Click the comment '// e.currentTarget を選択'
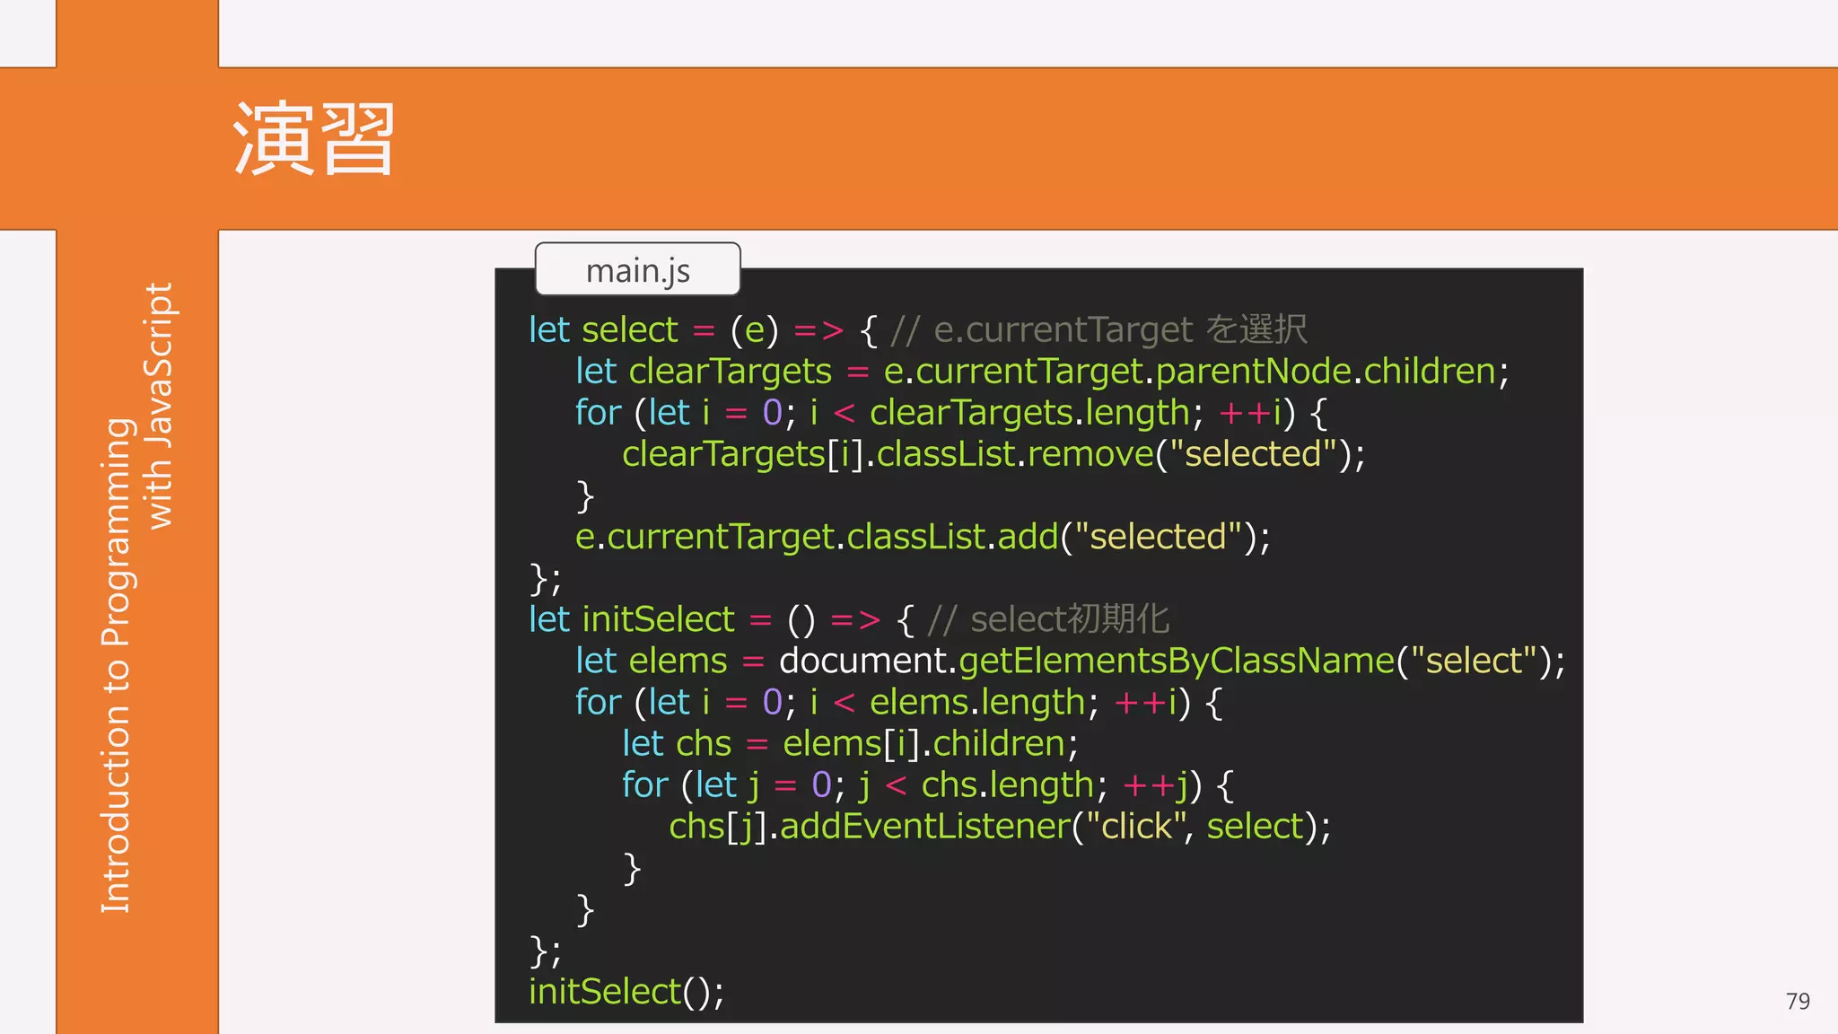 (1098, 330)
